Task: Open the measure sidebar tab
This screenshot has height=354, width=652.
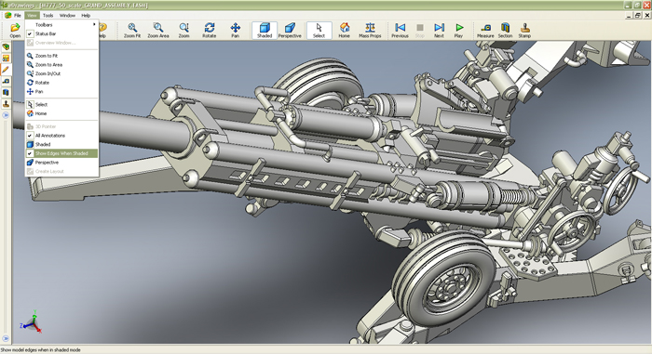Action: pos(6,81)
